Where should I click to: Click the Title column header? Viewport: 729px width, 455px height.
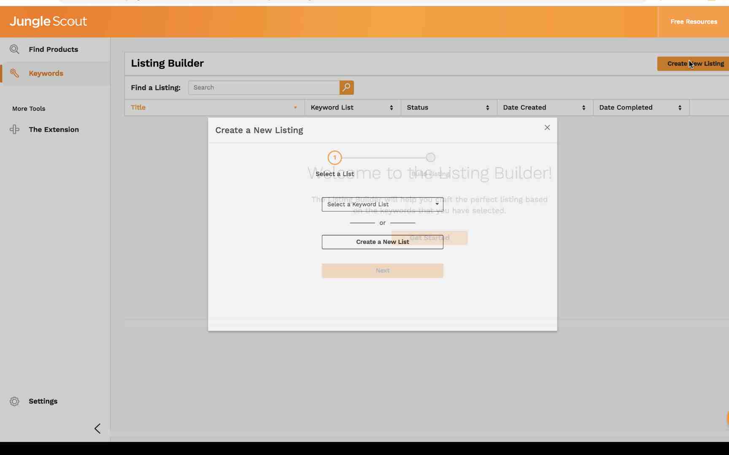pos(214,108)
